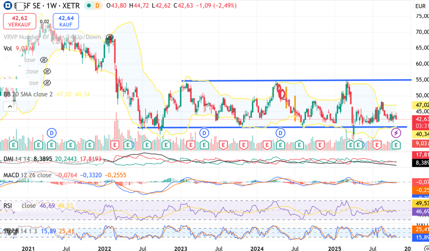The height and width of the screenshot is (251, 429).
Task: Click the MACD 12 26 close legend label
Action: [x=26, y=175]
